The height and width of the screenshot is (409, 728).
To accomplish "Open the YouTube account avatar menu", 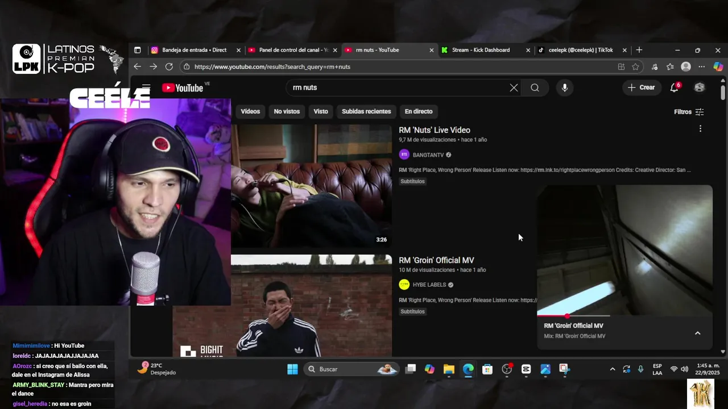I will pyautogui.click(x=700, y=87).
